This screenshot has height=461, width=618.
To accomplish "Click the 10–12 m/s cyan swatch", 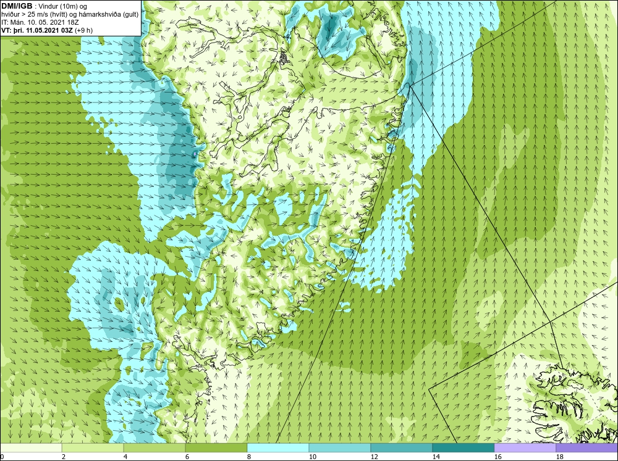I will [x=340, y=447].
